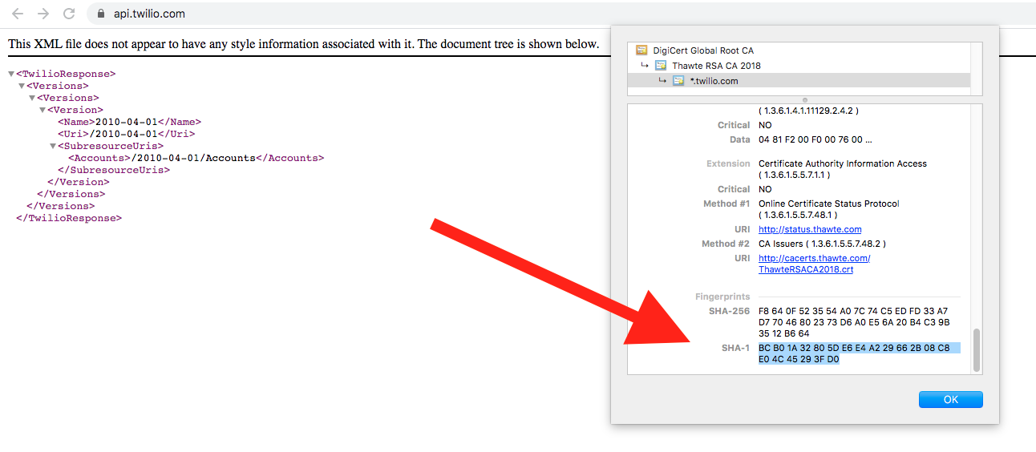The image size is (1036, 452).
Task: Collapse the inner Versions XML node
Action: point(32,98)
